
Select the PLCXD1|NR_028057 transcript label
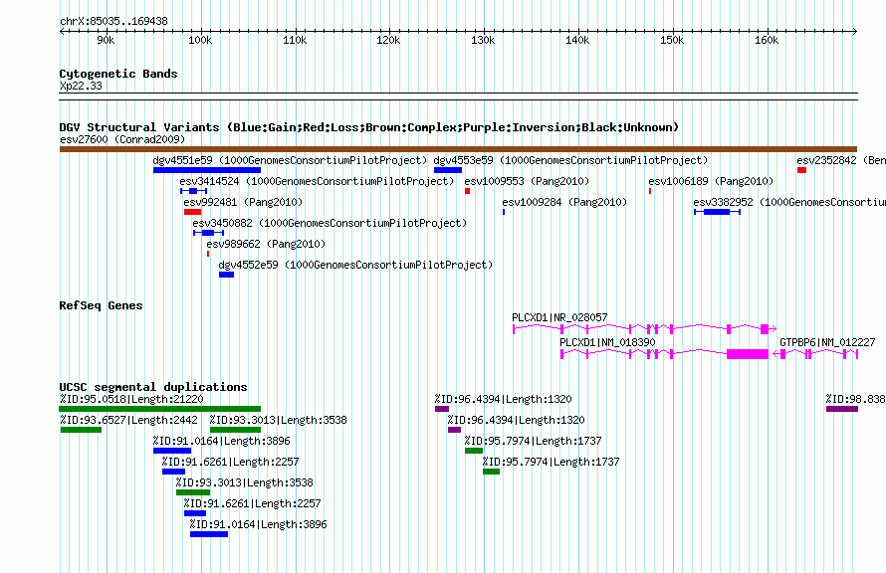559,317
